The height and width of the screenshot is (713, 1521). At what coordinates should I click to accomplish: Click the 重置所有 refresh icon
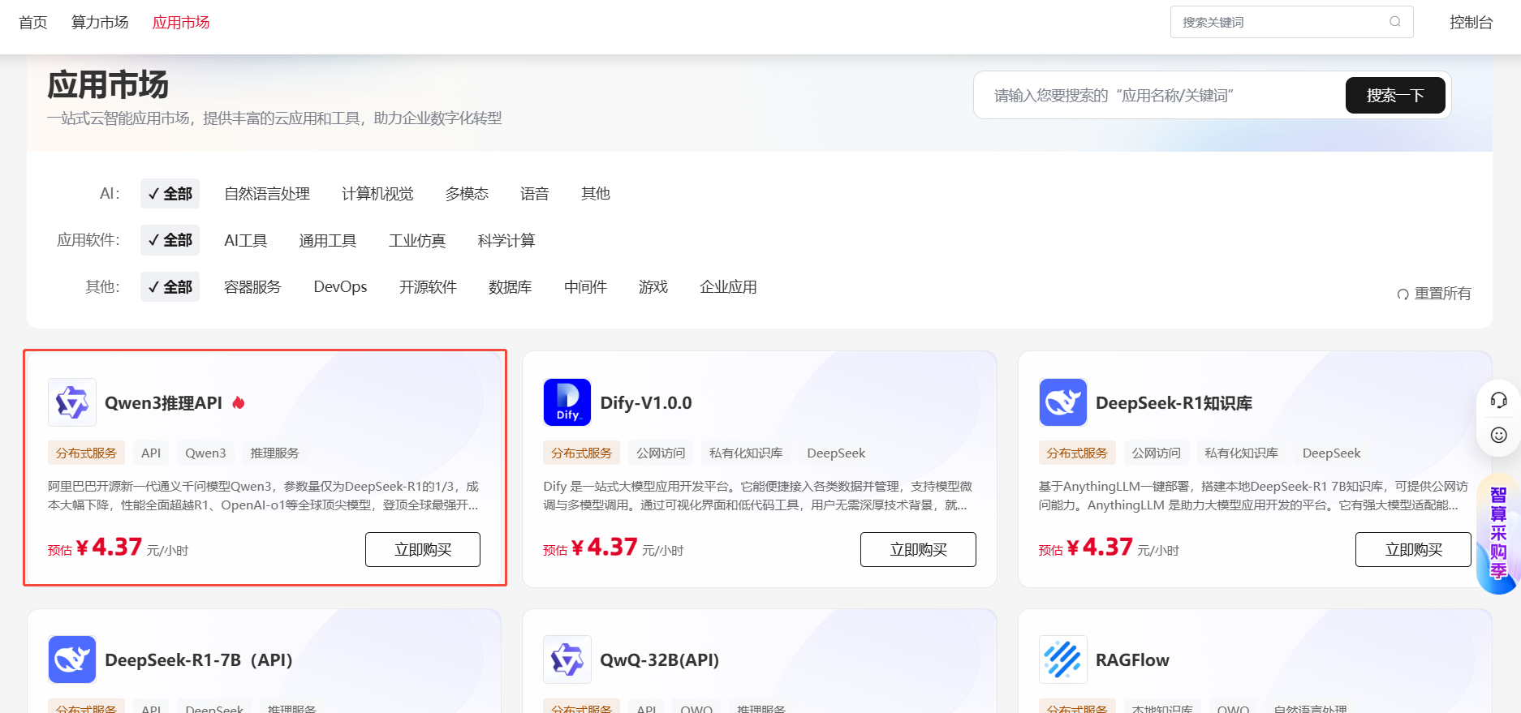click(x=1403, y=294)
